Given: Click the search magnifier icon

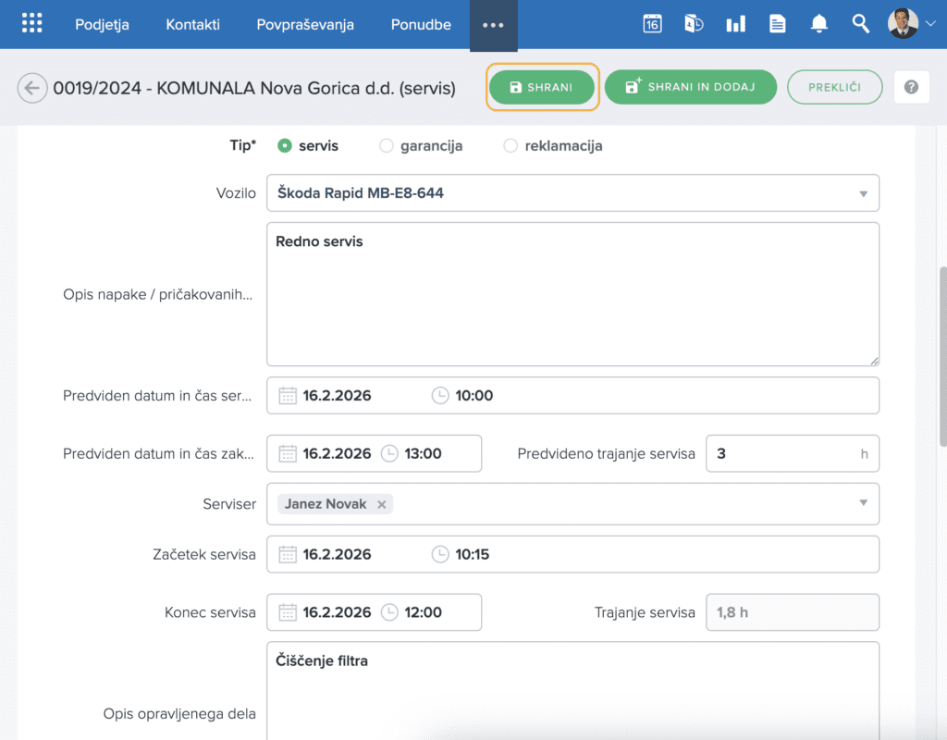Looking at the screenshot, I should click(x=860, y=24).
